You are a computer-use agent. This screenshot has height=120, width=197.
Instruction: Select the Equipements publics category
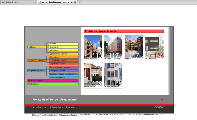coord(37,71)
